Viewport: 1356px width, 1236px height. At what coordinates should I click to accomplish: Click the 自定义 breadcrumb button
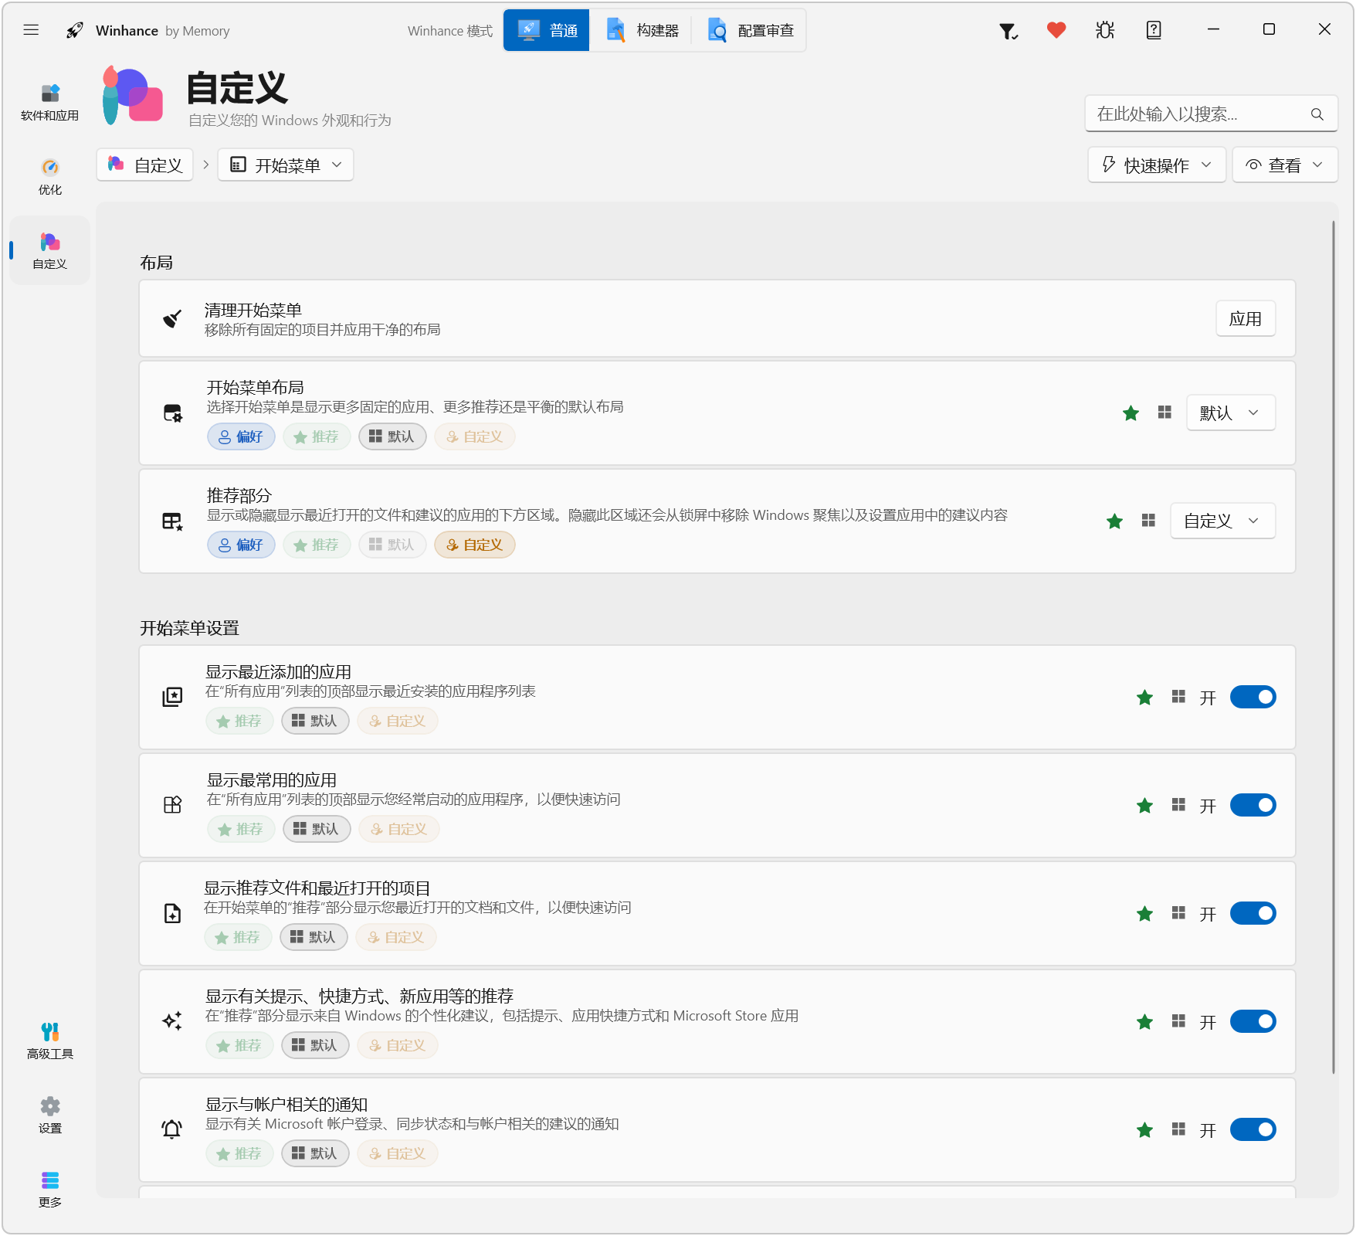point(145,165)
